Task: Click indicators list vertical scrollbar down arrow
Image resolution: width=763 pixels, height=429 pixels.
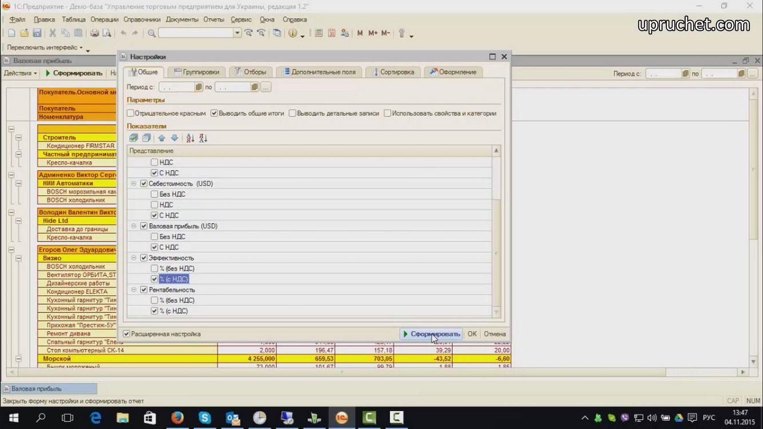Action: 496,312
